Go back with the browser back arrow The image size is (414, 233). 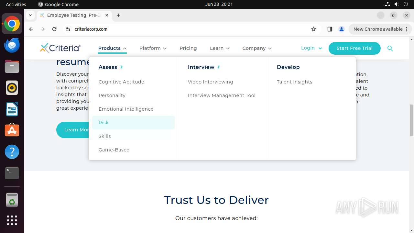tap(31, 29)
